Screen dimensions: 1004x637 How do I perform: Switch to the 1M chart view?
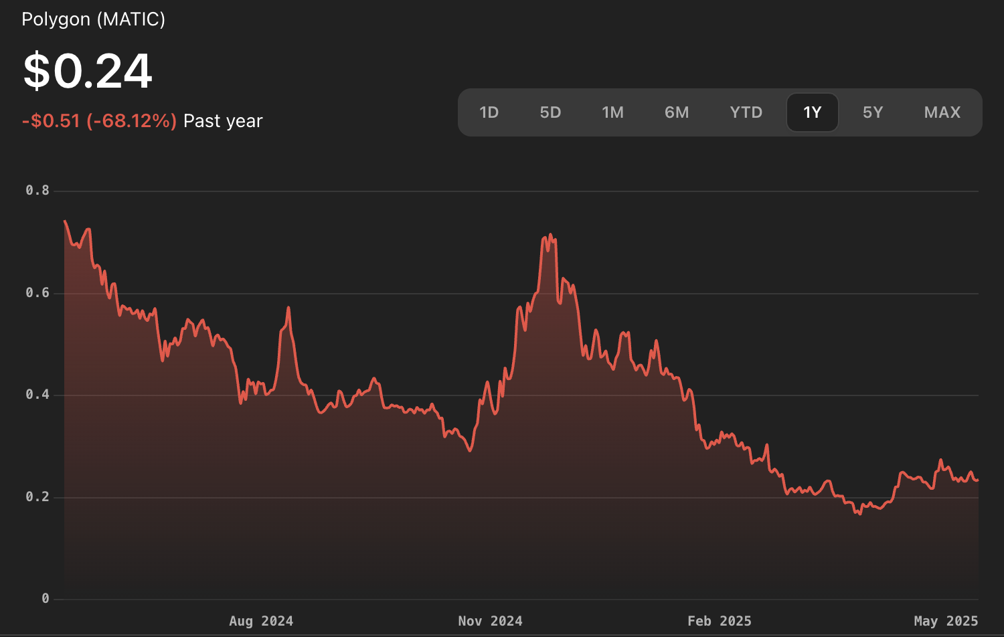612,112
